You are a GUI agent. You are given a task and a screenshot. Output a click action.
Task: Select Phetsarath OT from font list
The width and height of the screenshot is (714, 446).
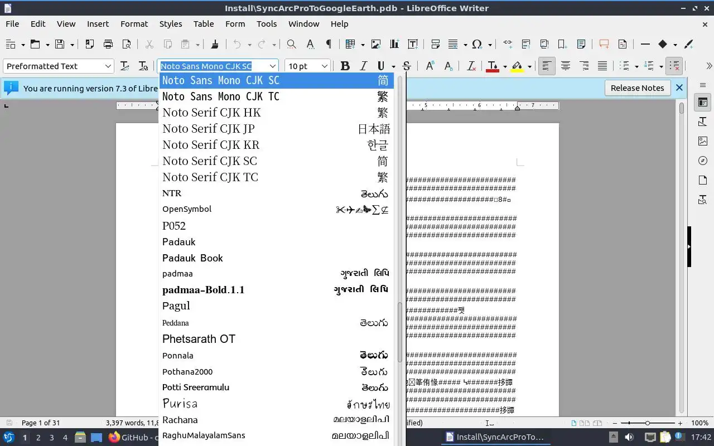click(276, 339)
